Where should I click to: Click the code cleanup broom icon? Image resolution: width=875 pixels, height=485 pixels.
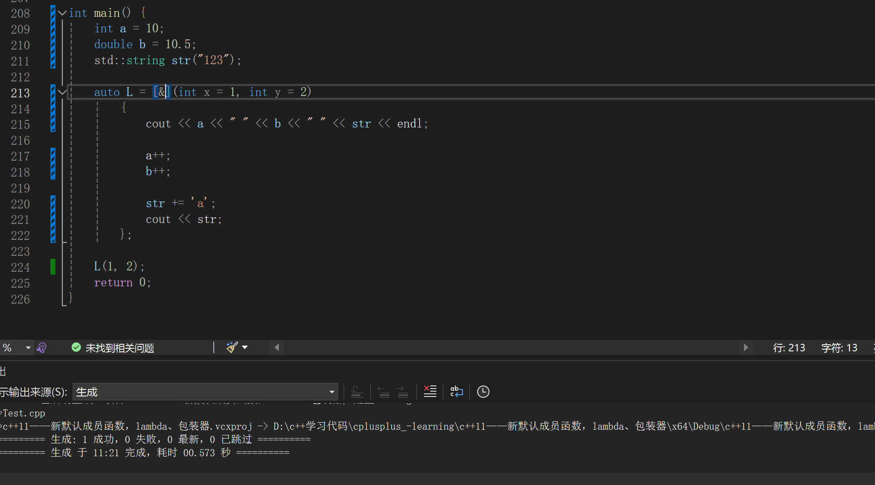click(x=232, y=347)
